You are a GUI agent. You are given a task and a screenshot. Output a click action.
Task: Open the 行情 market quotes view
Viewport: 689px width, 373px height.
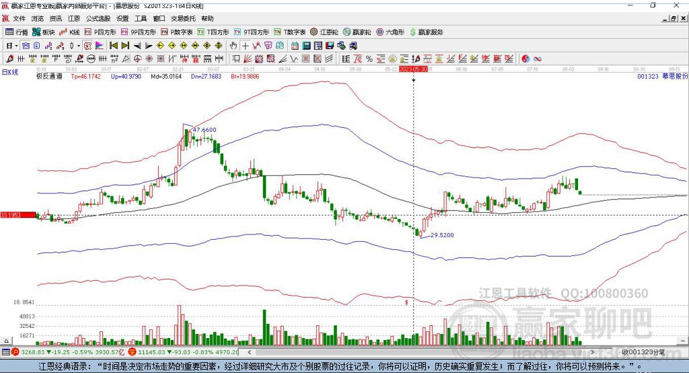point(16,32)
